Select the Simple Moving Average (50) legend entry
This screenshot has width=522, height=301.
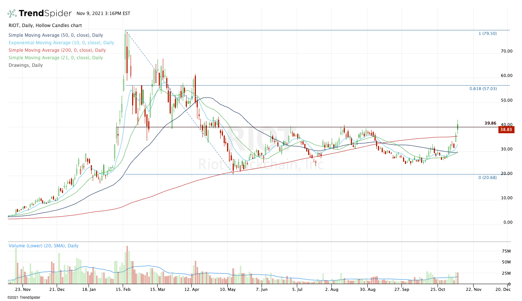pyautogui.click(x=57, y=36)
